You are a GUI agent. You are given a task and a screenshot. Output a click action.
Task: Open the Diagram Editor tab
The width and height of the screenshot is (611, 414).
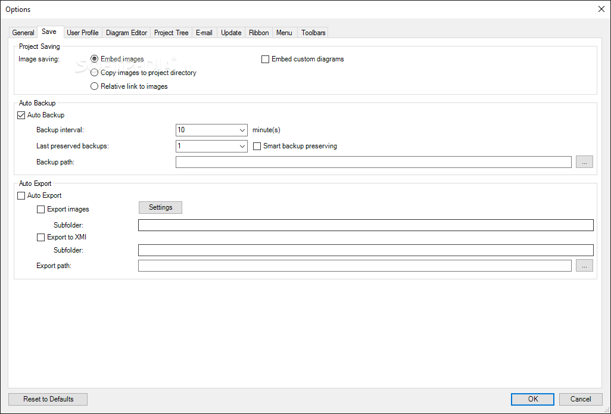pos(126,33)
